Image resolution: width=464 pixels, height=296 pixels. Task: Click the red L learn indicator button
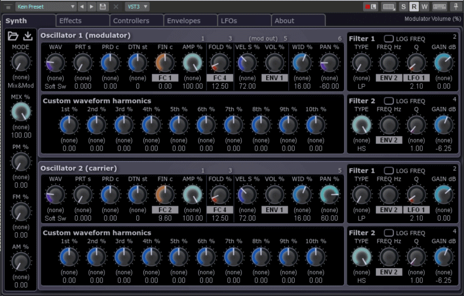[x=371, y=6]
